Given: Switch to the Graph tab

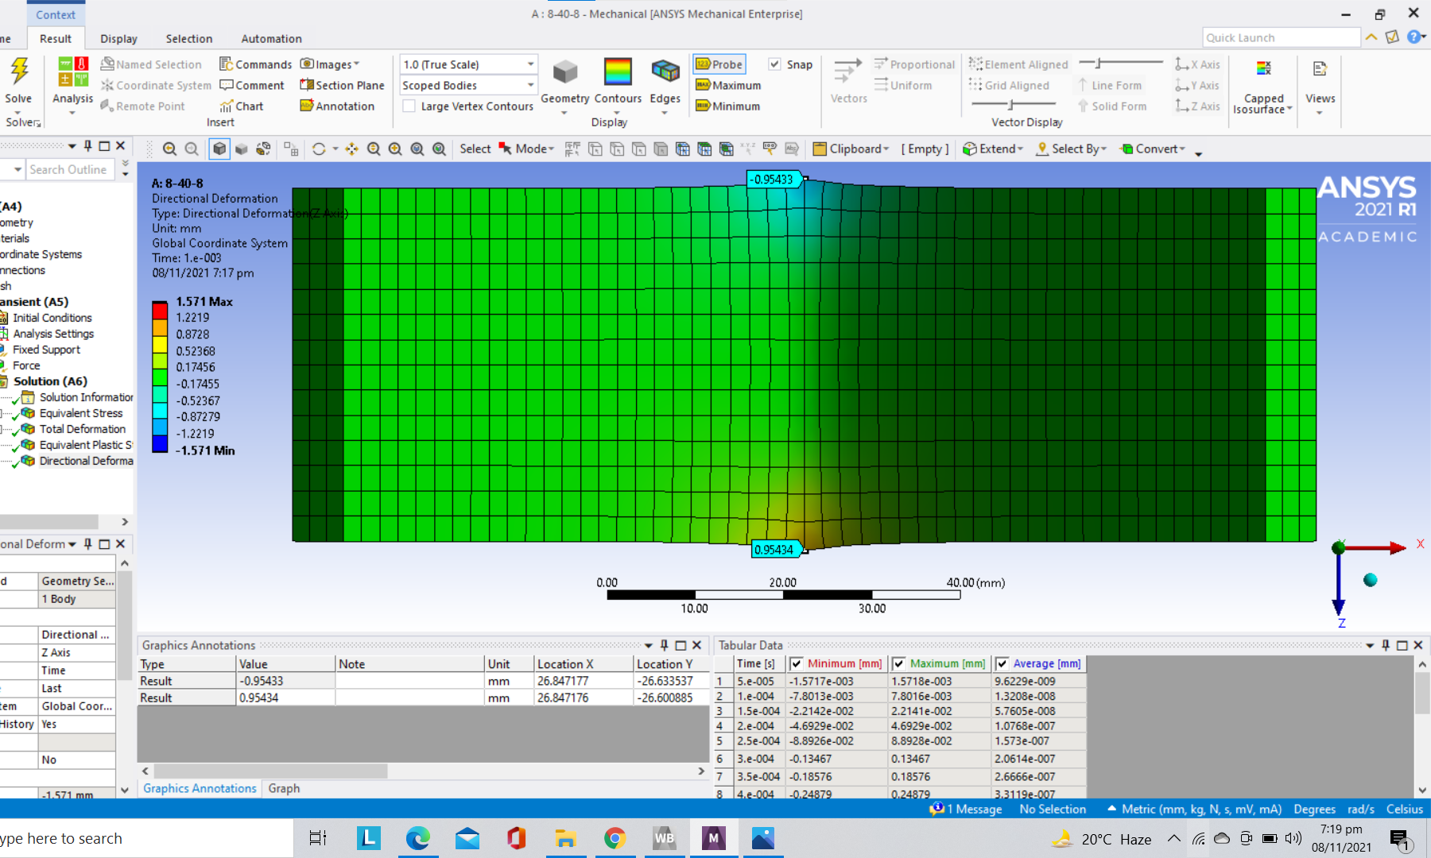Looking at the screenshot, I should click(x=284, y=788).
